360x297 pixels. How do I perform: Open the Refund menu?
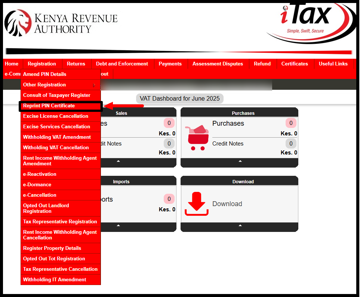(262, 64)
